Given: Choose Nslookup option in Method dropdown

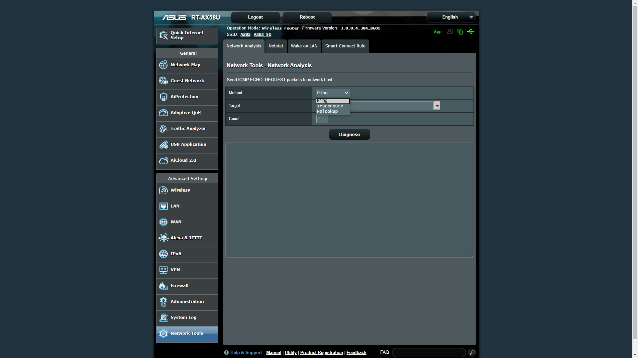Looking at the screenshot, I should [327, 111].
